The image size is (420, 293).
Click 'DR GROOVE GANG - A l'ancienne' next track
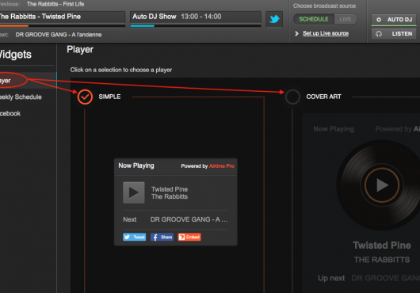59,35
